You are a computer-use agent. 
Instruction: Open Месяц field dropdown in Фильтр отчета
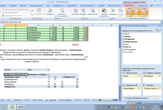click(139, 76)
